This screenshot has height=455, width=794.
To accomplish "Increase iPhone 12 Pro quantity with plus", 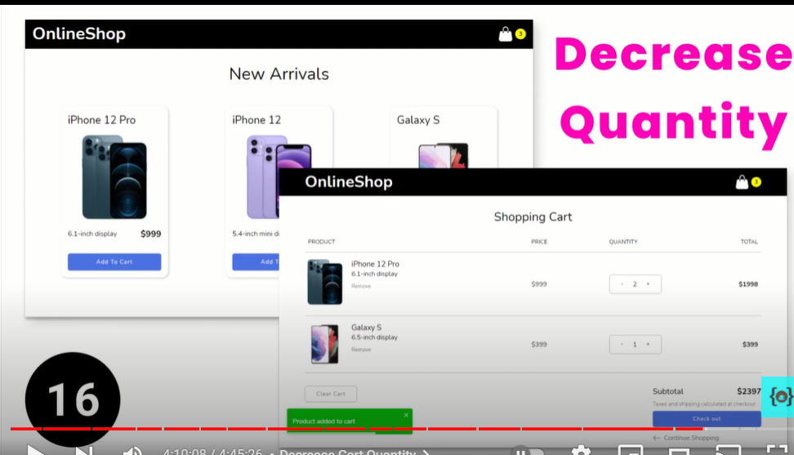I will [x=648, y=284].
